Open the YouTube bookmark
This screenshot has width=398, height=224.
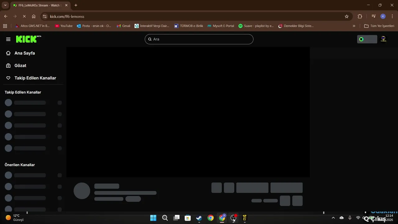64,26
